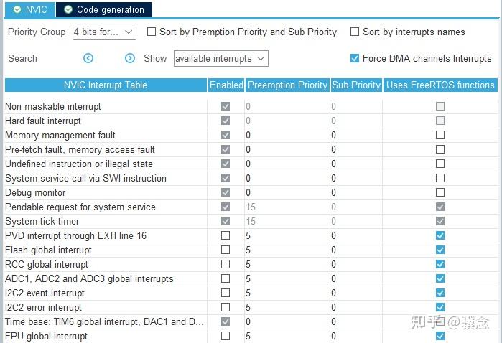Click the NVIC Interrupt Table column header
This screenshot has width=502, height=343.
click(105, 85)
